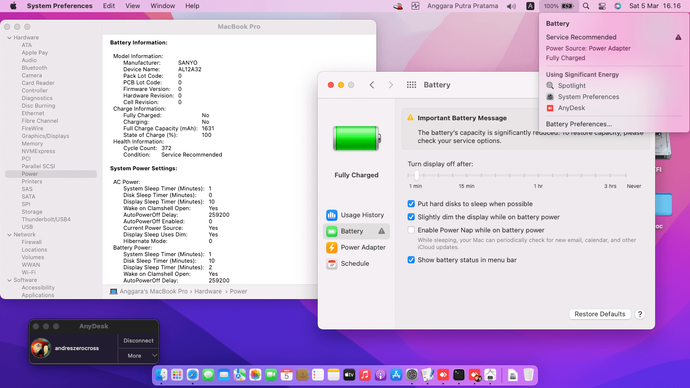Open Maps from the dock
690x388 pixels.
click(239, 374)
